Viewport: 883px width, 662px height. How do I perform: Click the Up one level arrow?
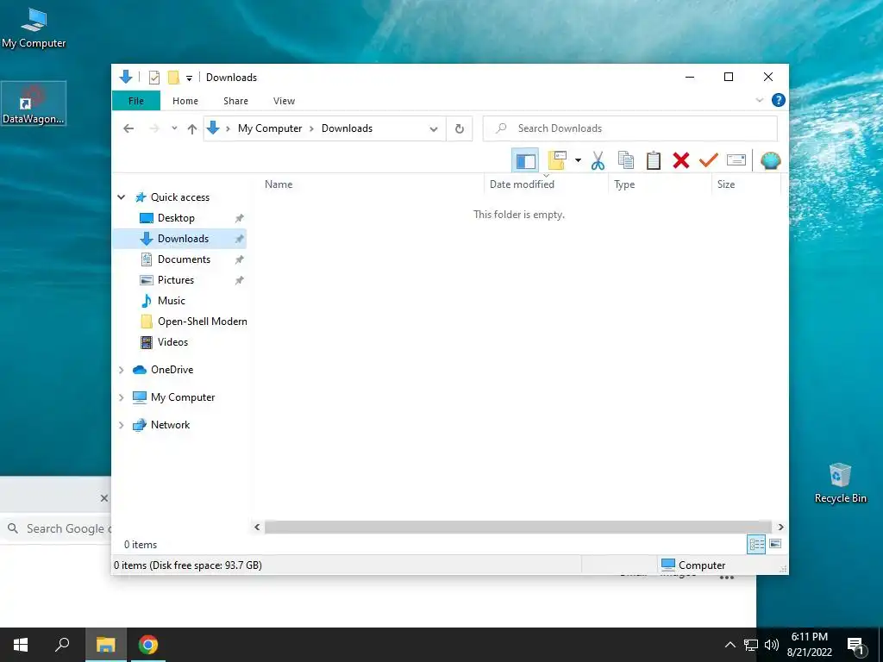[192, 129]
